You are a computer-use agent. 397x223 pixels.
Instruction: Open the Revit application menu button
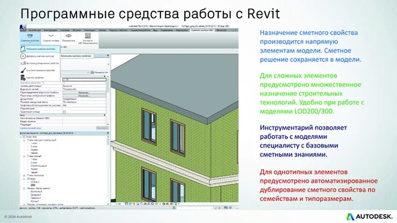[22, 27]
